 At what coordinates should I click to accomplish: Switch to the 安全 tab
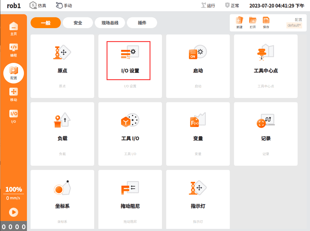pyautogui.click(x=78, y=23)
